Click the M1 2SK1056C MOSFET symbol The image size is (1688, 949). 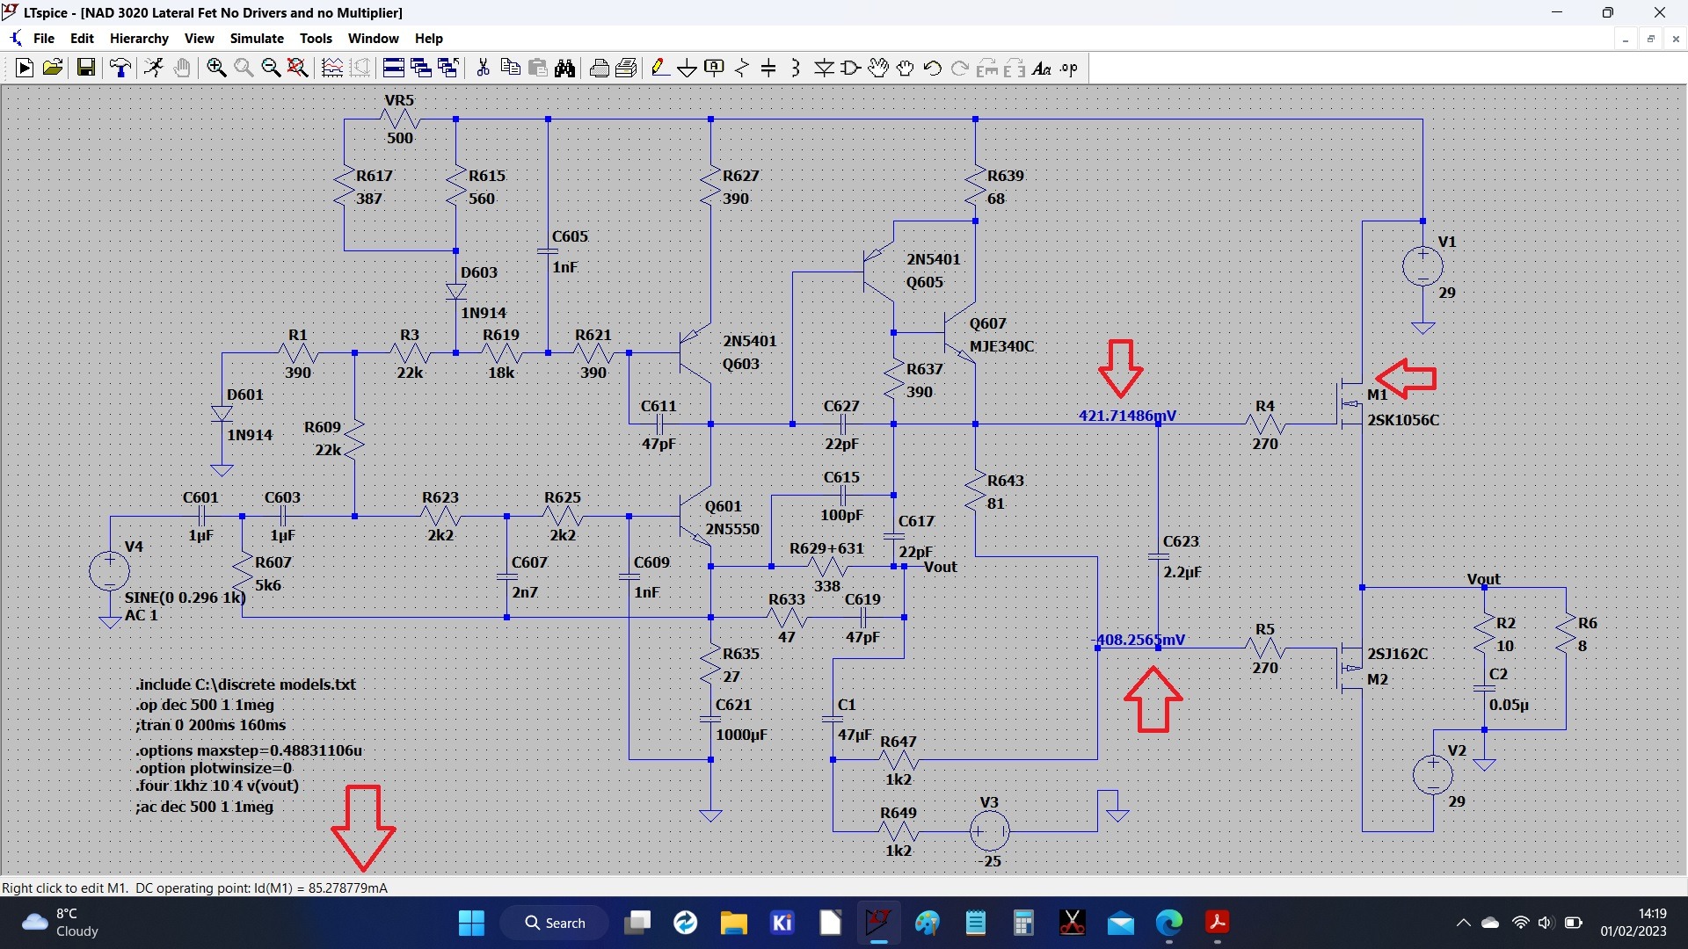pos(1351,404)
